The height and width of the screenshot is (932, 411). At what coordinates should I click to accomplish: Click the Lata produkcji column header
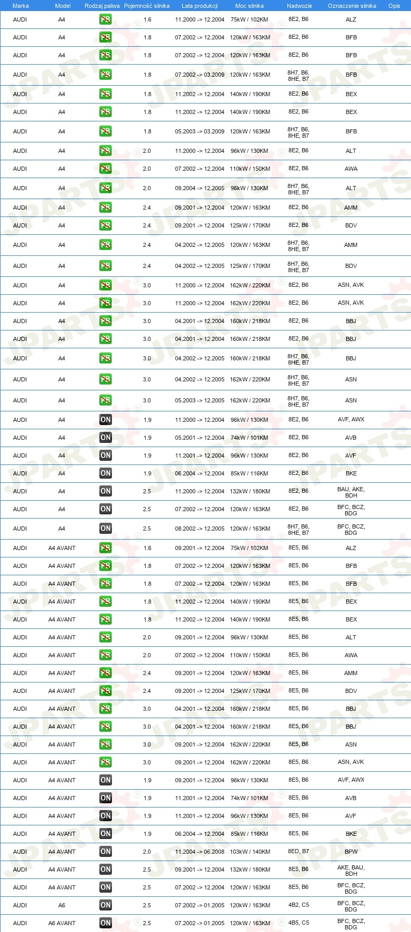coord(200,6)
